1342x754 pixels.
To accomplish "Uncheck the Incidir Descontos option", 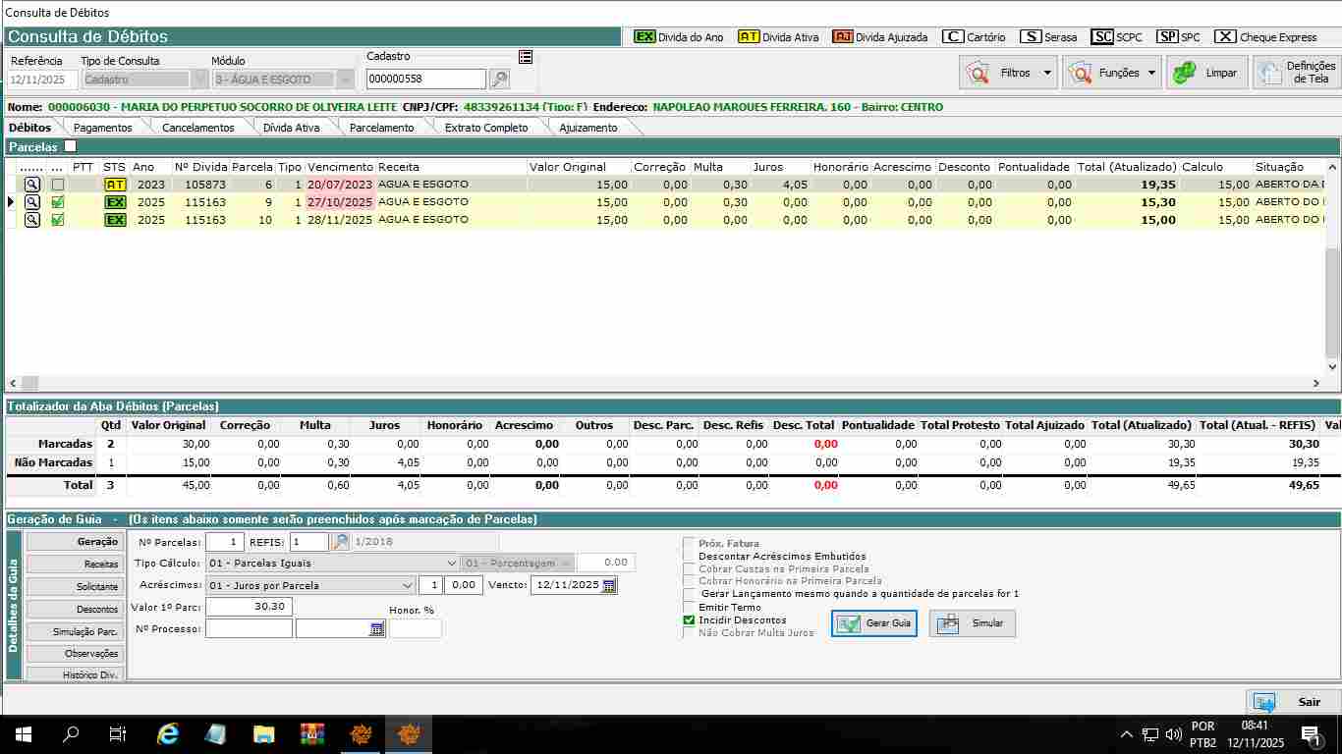I will click(x=689, y=620).
